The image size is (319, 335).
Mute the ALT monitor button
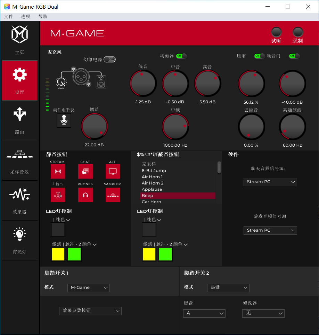coord(113,171)
